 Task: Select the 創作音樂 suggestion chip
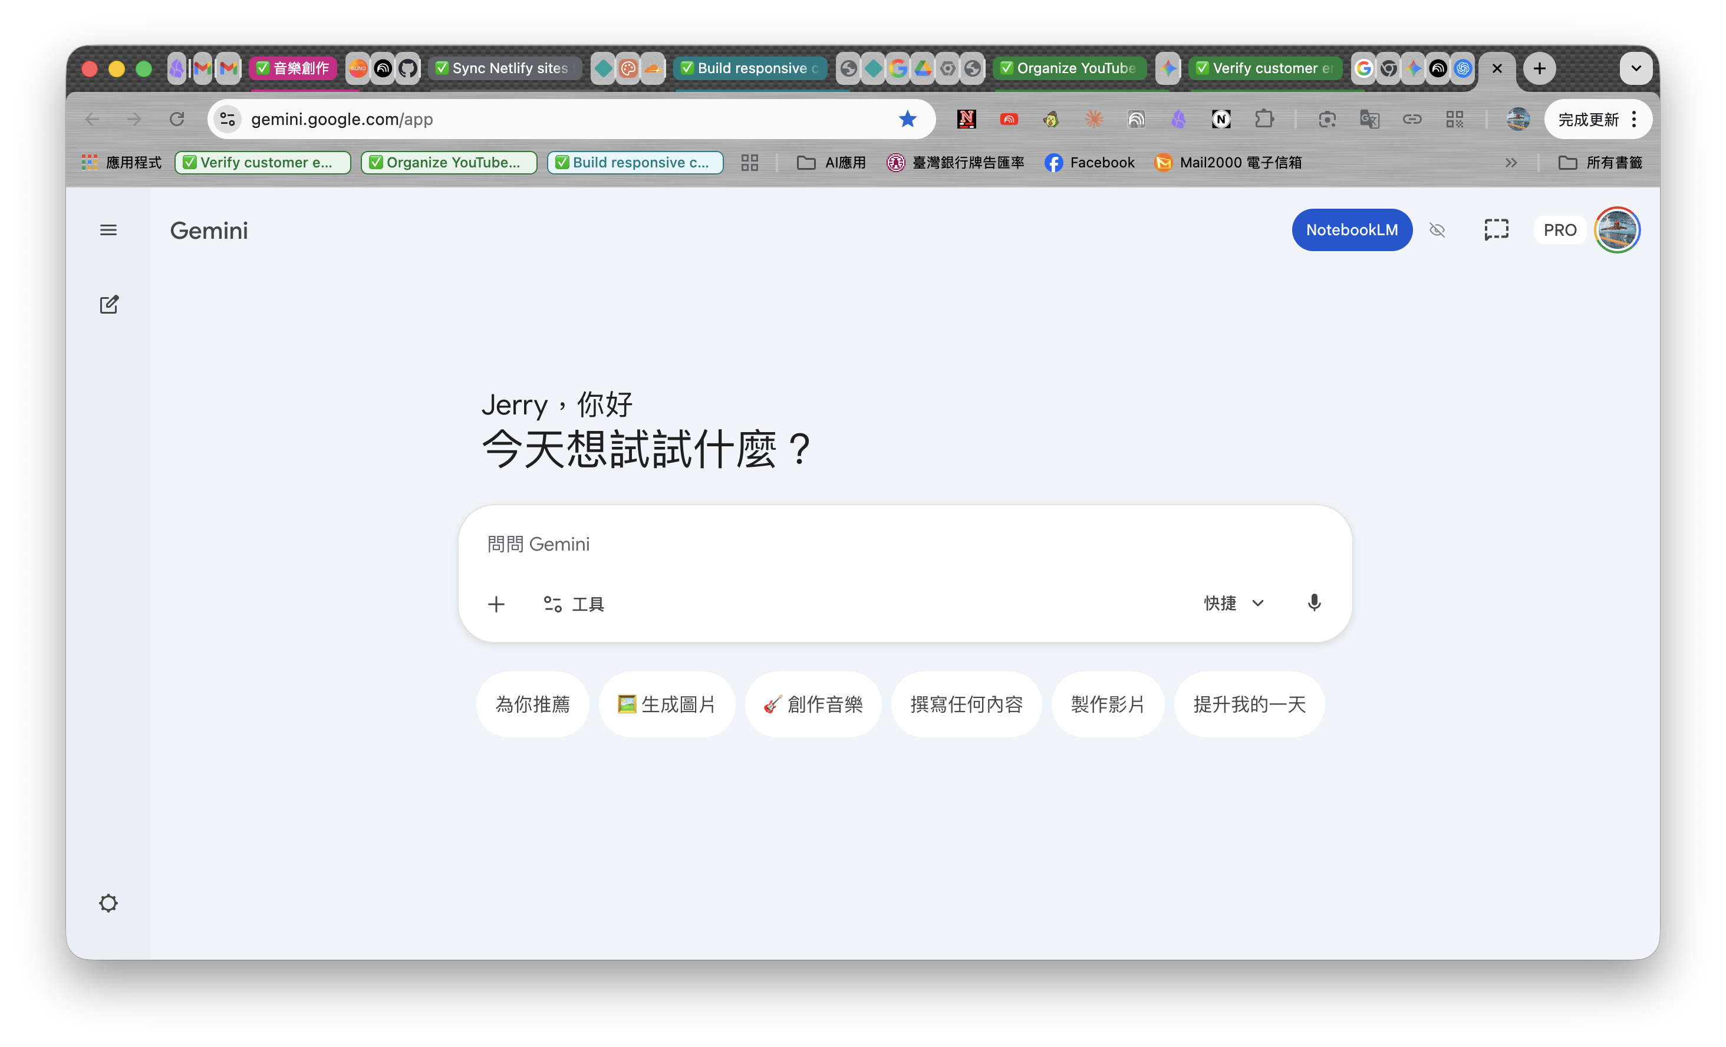[x=812, y=704]
